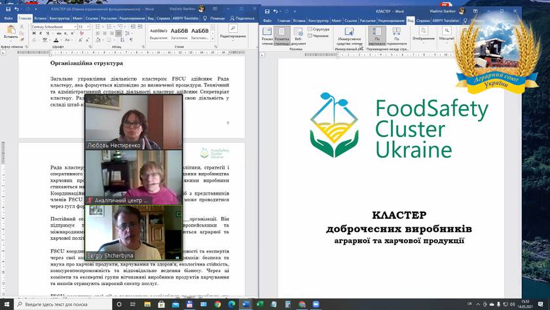This screenshot has width=550, height=310.
Task: Open the Редактирование search dropdown
Action: click(x=233, y=31)
